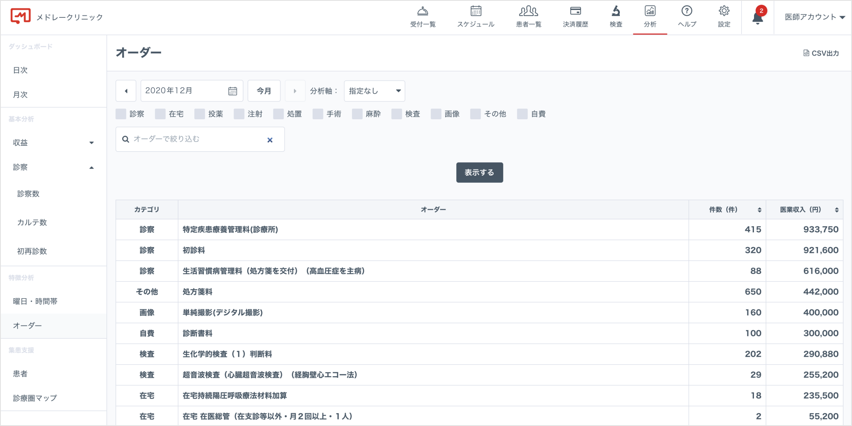The width and height of the screenshot is (852, 426).
Task: Click the notification bell icon
Action: (x=757, y=18)
